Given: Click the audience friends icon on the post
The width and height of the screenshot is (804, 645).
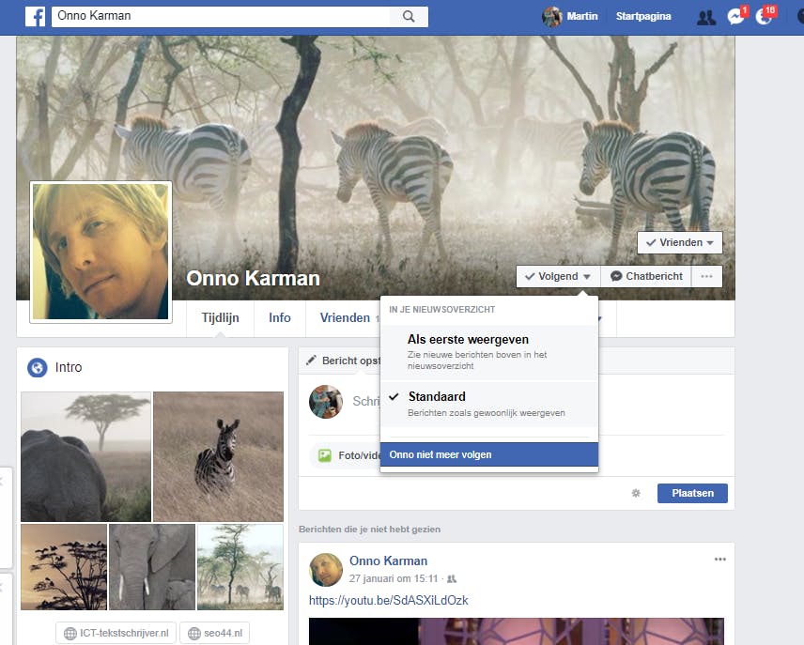Looking at the screenshot, I should pyautogui.click(x=452, y=579).
